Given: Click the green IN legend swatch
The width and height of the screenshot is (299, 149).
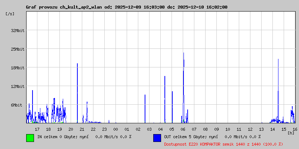Looking at the screenshot, I should 30,138.
